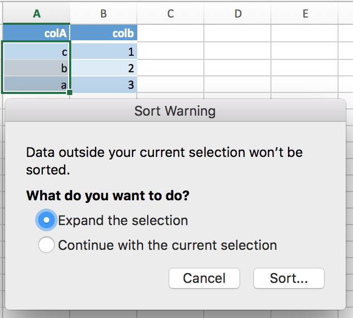The image size is (353, 318).
Task: Select the cell containing letter b
Action: 36,68
